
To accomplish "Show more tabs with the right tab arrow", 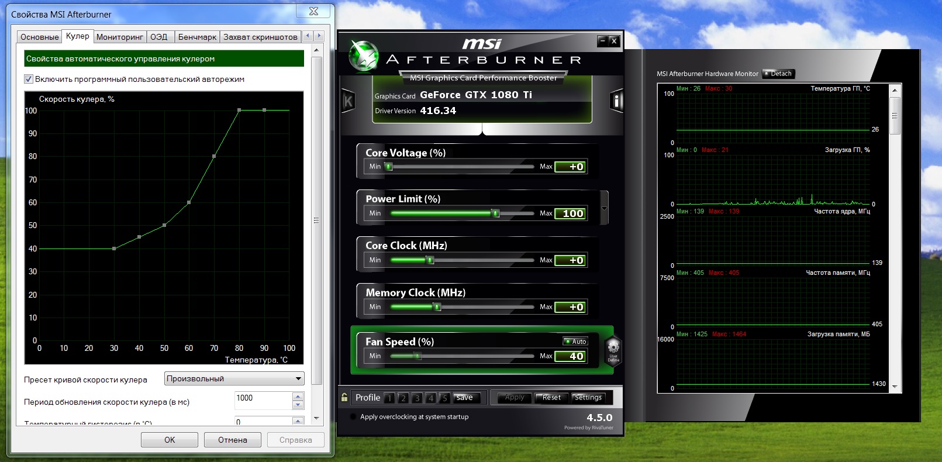I will click(x=319, y=36).
